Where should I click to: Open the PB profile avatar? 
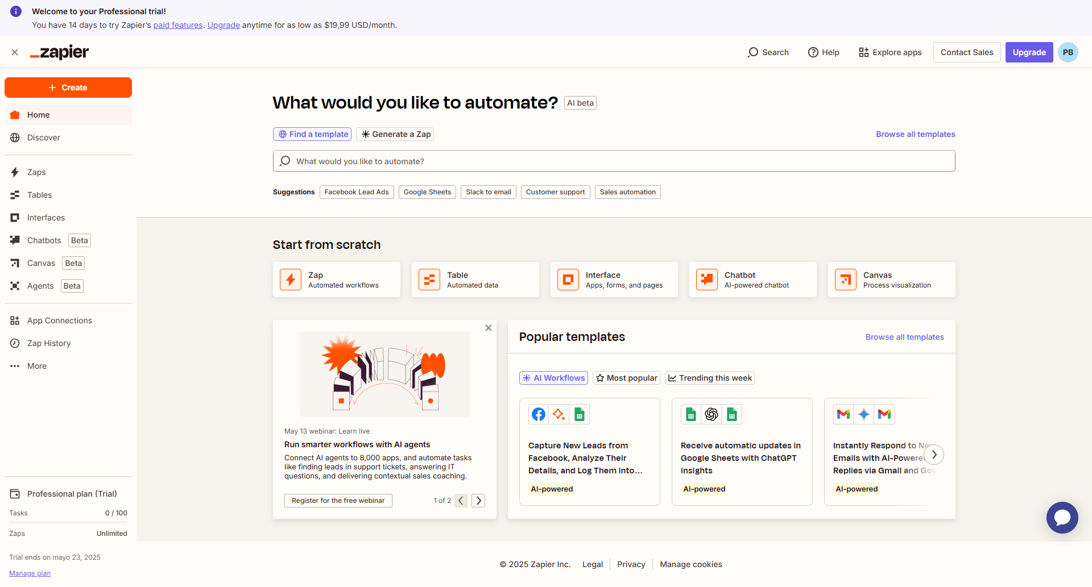[1068, 52]
